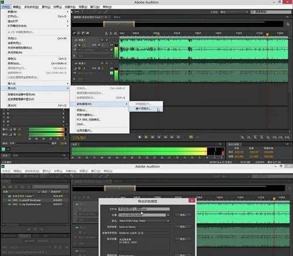Viewport: 293px width, 256px height.
Task: Open session tab dropdown arrow in top window
Action: [106, 17]
